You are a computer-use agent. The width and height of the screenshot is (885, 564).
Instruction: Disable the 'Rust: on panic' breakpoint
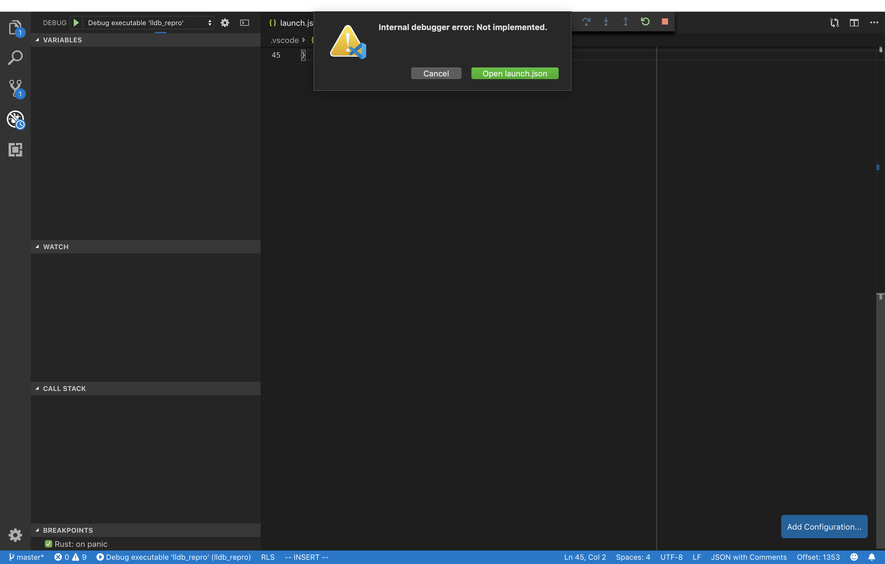[x=48, y=544]
